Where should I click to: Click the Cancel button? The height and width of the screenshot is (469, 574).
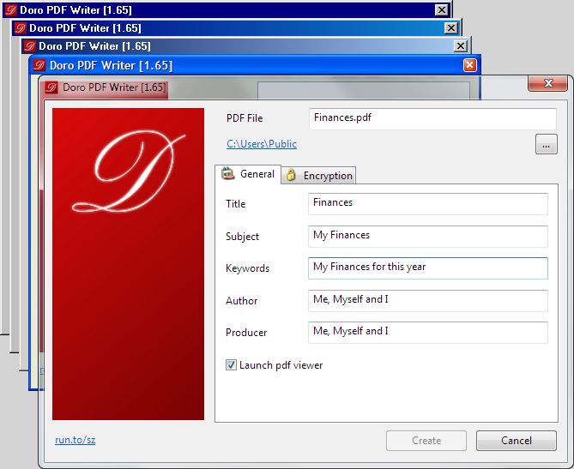[x=517, y=441]
